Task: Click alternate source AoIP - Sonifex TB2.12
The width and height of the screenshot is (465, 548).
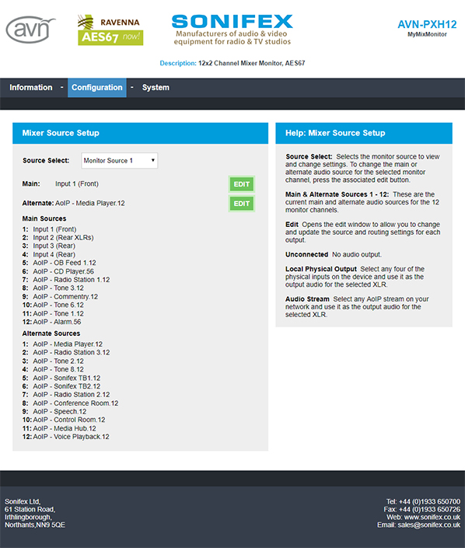Action: (x=66, y=386)
